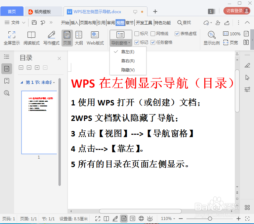Uncheck the task pane checkbox

[x=153, y=42]
